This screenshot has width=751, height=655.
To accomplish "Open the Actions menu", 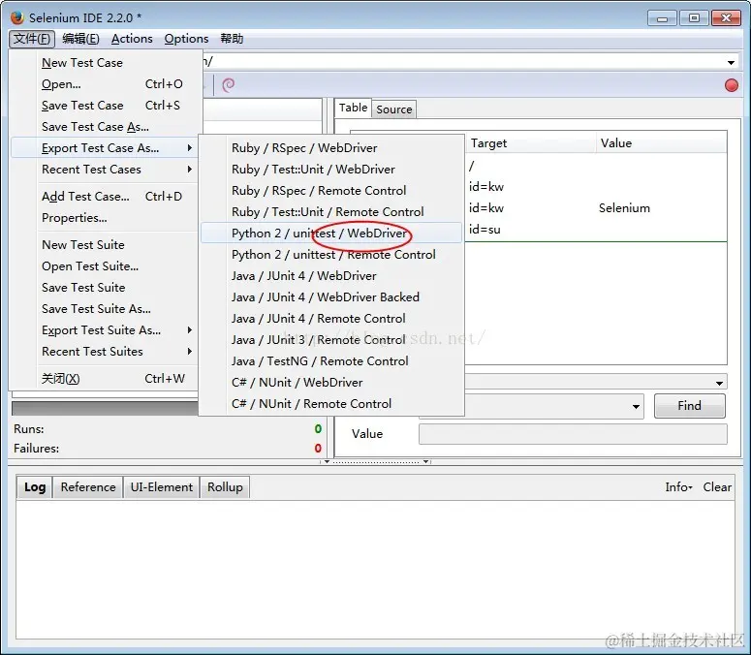I will pos(132,39).
